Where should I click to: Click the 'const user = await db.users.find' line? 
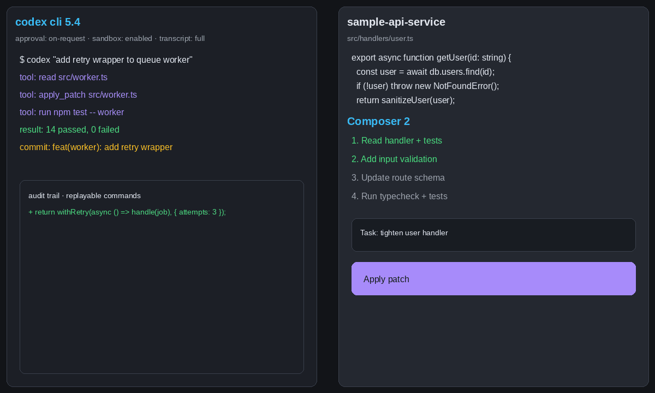(425, 72)
